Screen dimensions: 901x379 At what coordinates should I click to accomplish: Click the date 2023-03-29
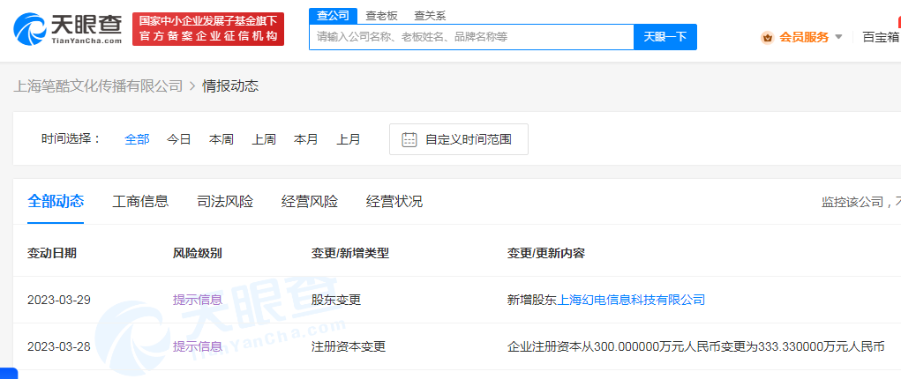tap(59, 300)
